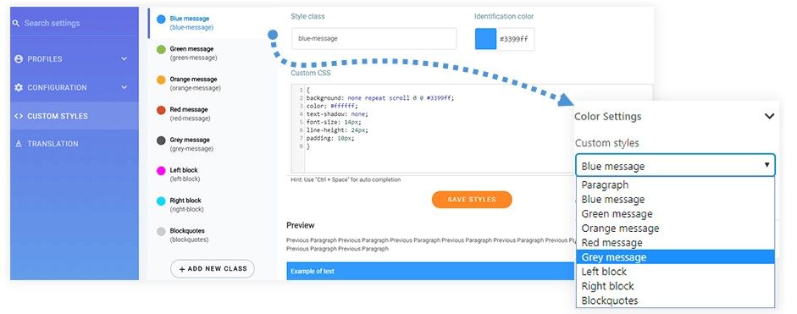The height and width of the screenshot is (314, 797).
Task: Expand the Configuration chevron
Action: click(x=125, y=87)
